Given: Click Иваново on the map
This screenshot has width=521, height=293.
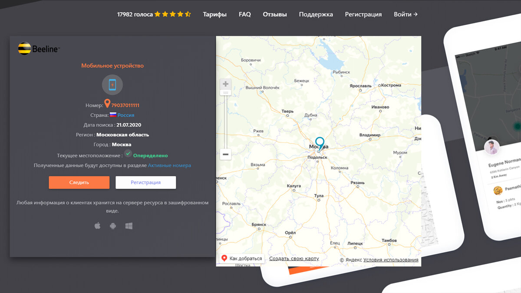Looking at the screenshot, I should click(380, 107).
